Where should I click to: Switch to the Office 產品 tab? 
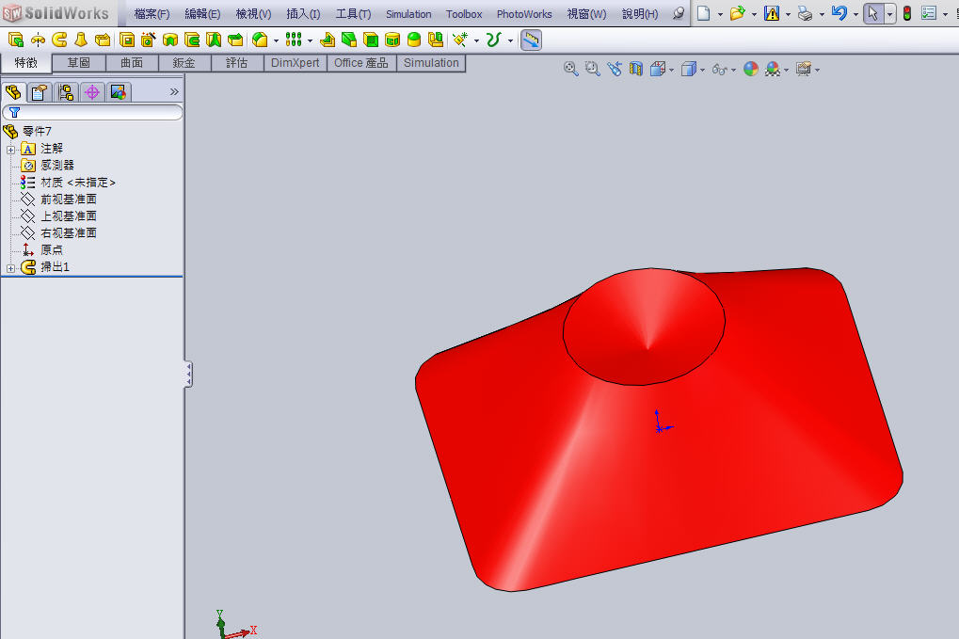point(360,63)
